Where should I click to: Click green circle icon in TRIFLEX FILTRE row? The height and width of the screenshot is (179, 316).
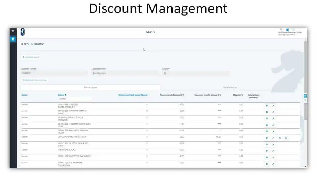click(267, 138)
